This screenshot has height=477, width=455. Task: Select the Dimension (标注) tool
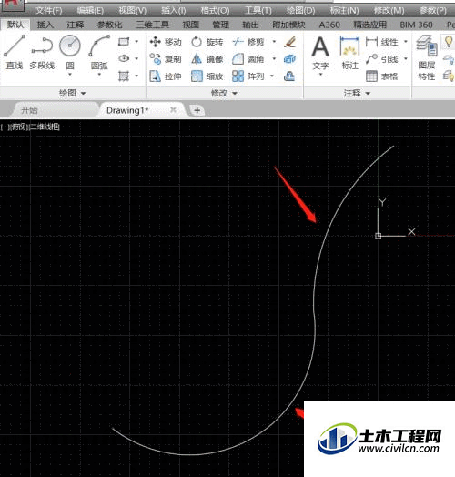(x=349, y=52)
